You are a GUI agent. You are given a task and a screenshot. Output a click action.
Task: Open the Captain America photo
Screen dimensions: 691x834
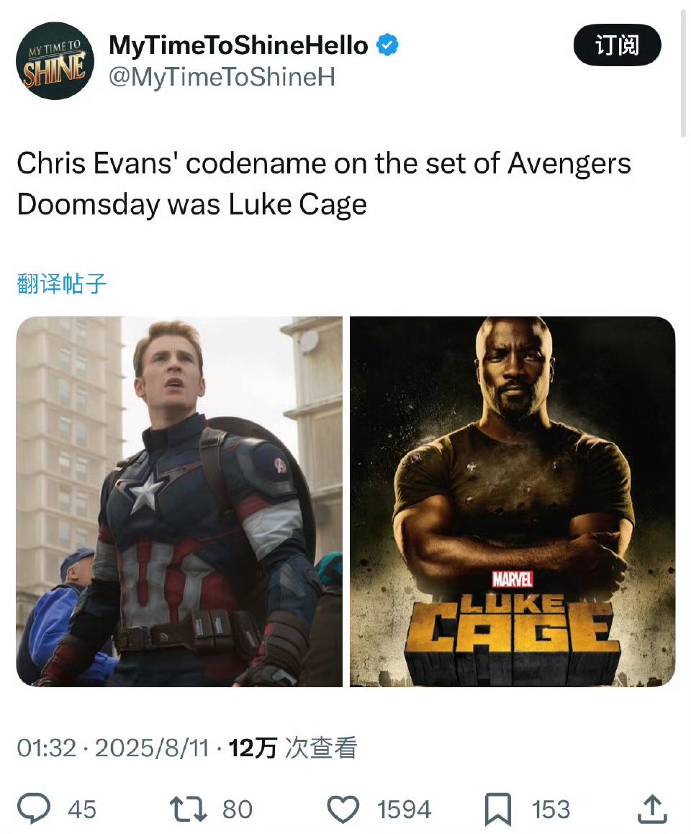point(179,502)
